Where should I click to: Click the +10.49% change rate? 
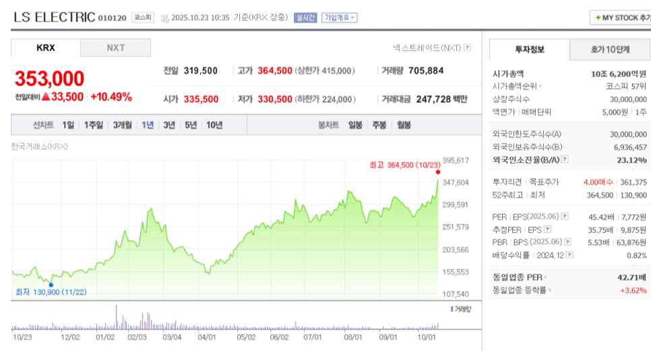pos(111,97)
